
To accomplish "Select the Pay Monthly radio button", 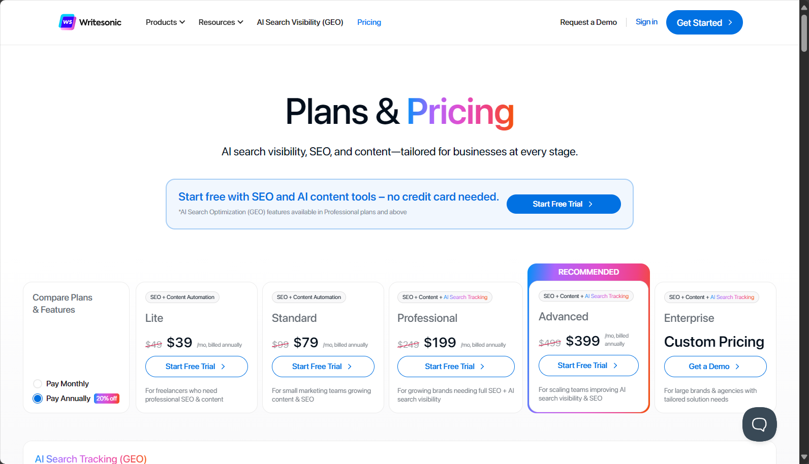I will click(x=38, y=384).
